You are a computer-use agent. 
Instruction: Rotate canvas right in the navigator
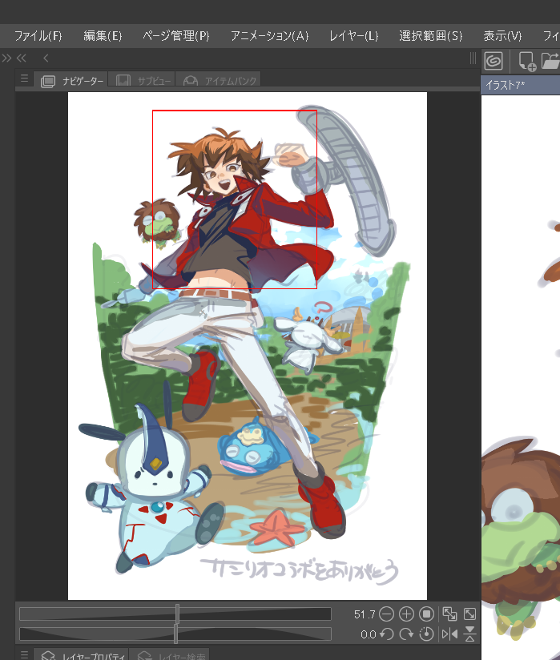[406, 634]
